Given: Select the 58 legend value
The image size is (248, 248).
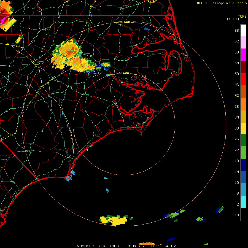Looking at the screenshot, I should pyautogui.click(x=237, y=52).
